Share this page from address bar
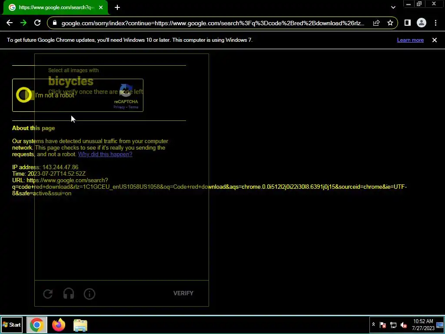This screenshot has width=445, height=334. (376, 23)
